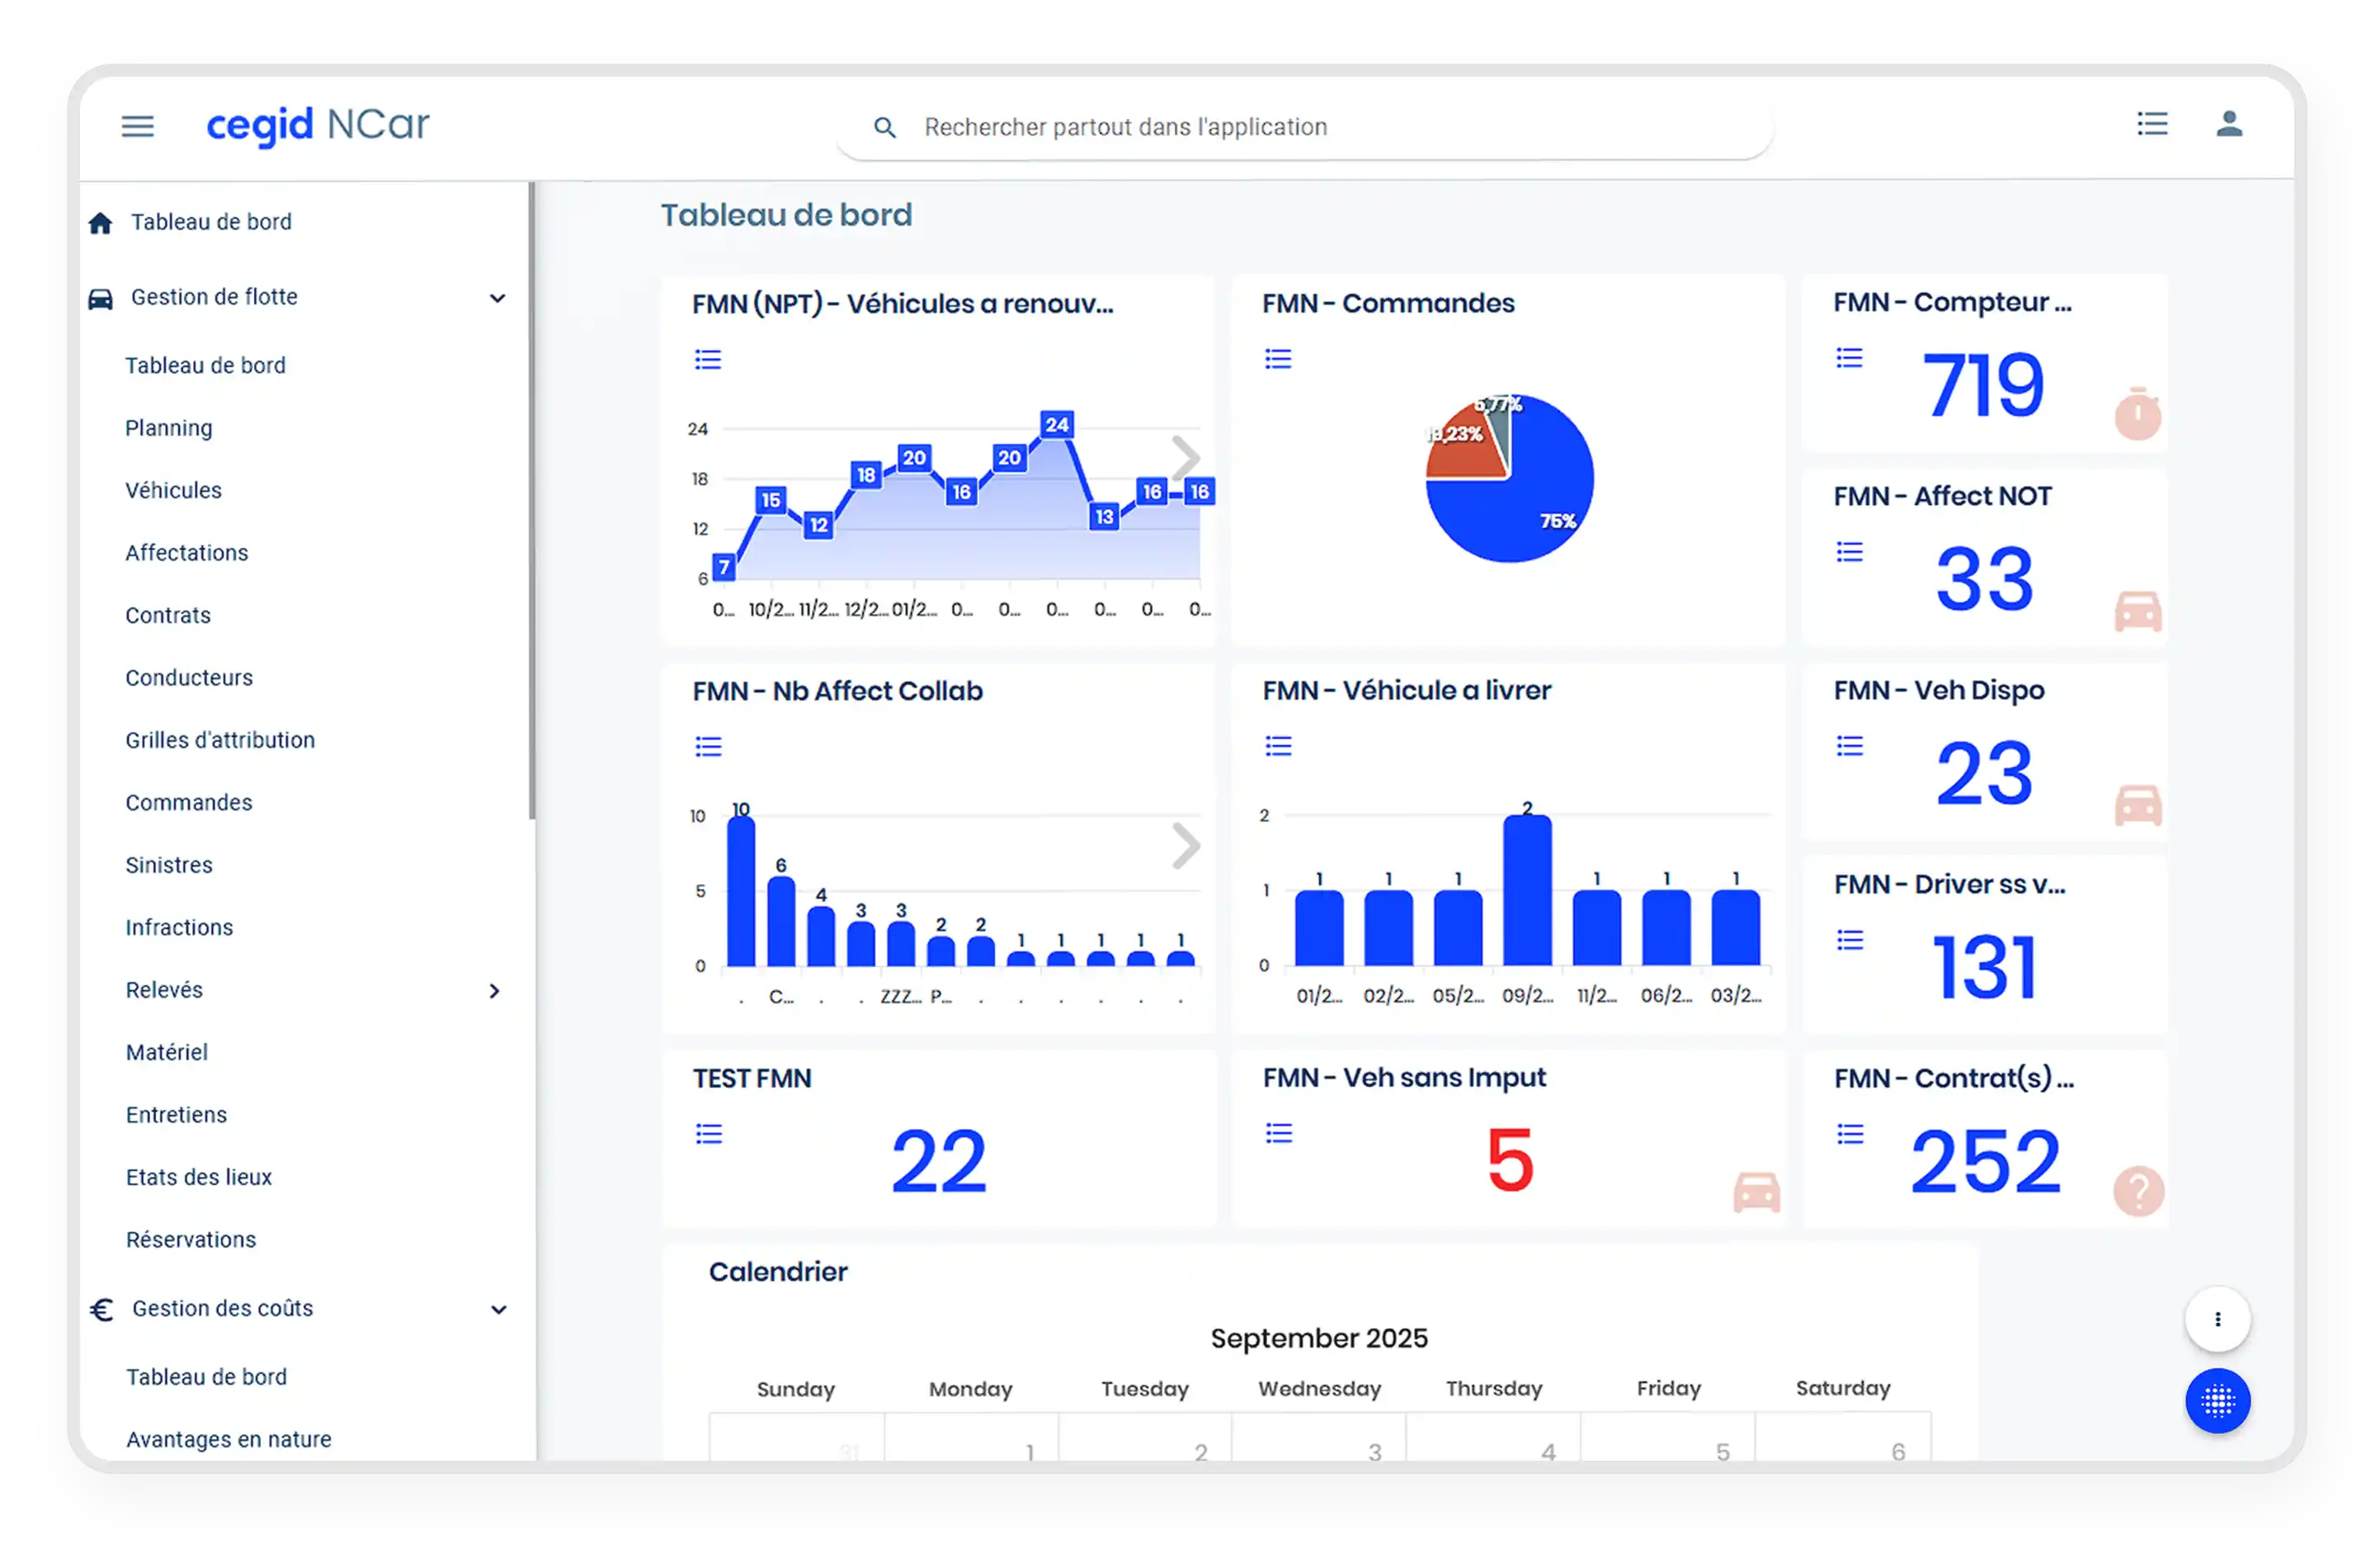Click the 719 counter value
This screenshot has width=2376, height=1568.
click(x=1983, y=386)
